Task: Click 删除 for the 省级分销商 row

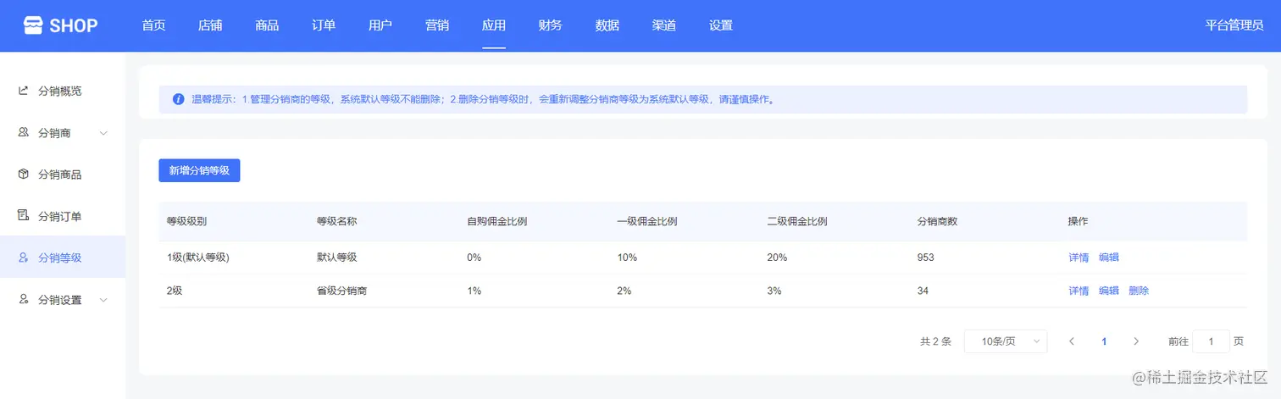Action: 1139,291
